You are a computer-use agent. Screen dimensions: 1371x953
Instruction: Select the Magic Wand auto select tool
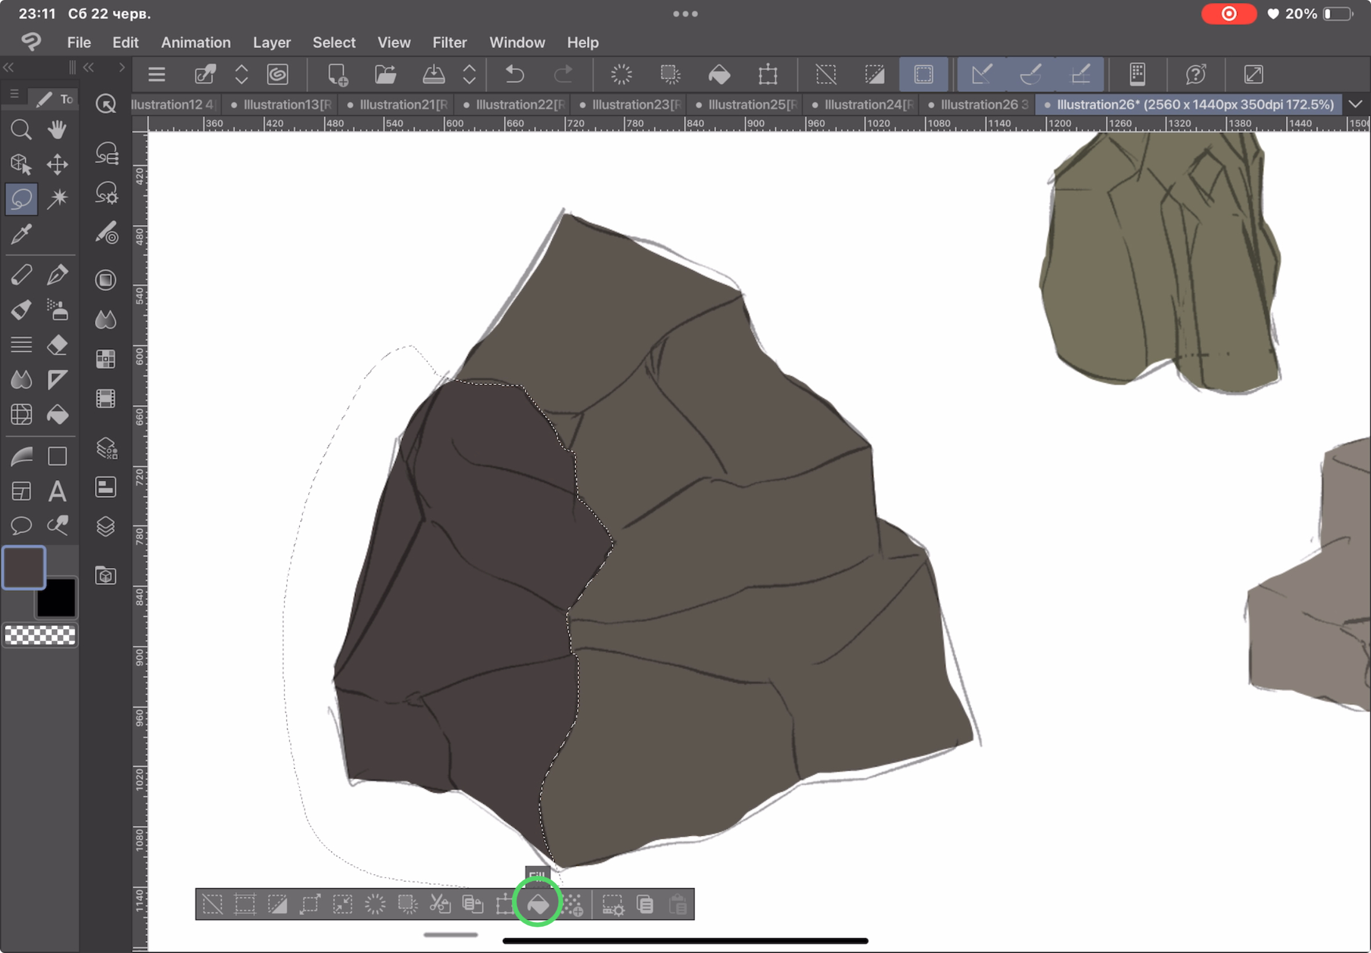pos(58,199)
